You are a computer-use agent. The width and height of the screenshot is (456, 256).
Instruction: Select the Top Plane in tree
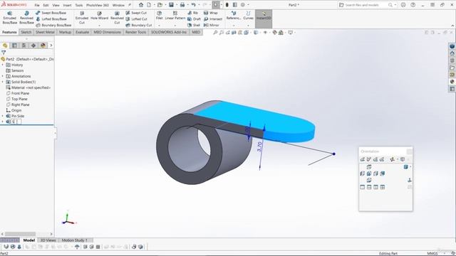(x=17, y=99)
